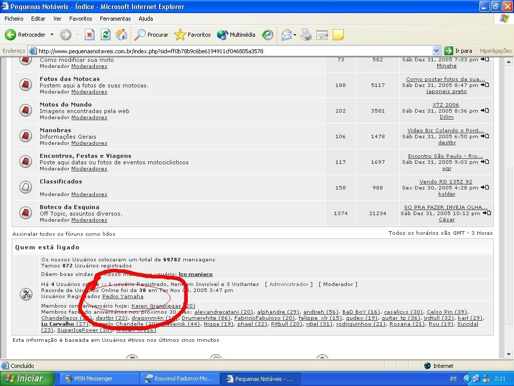The width and height of the screenshot is (514, 386).
Task: Click the address bar URL field
Action: [231, 51]
